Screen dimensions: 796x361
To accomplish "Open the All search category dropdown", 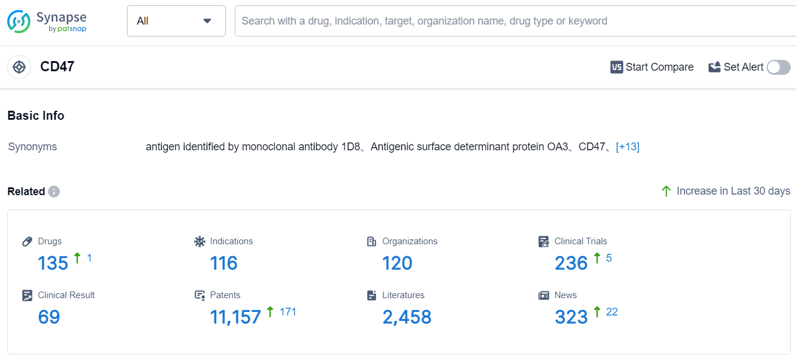I will 176,21.
